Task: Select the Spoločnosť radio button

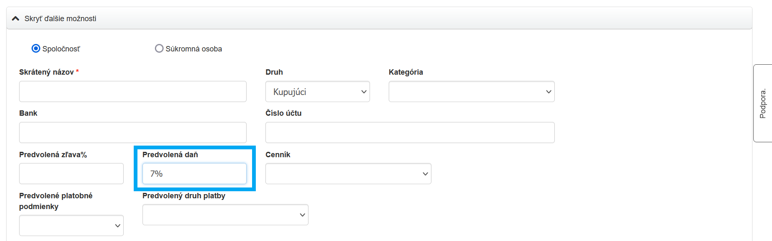Action: coord(36,49)
